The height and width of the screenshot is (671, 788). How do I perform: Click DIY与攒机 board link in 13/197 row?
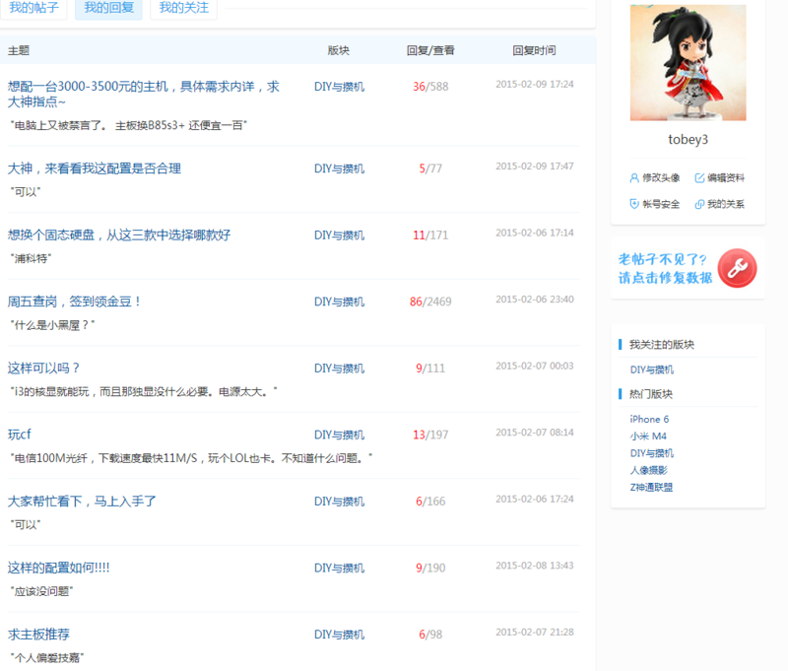[339, 435]
